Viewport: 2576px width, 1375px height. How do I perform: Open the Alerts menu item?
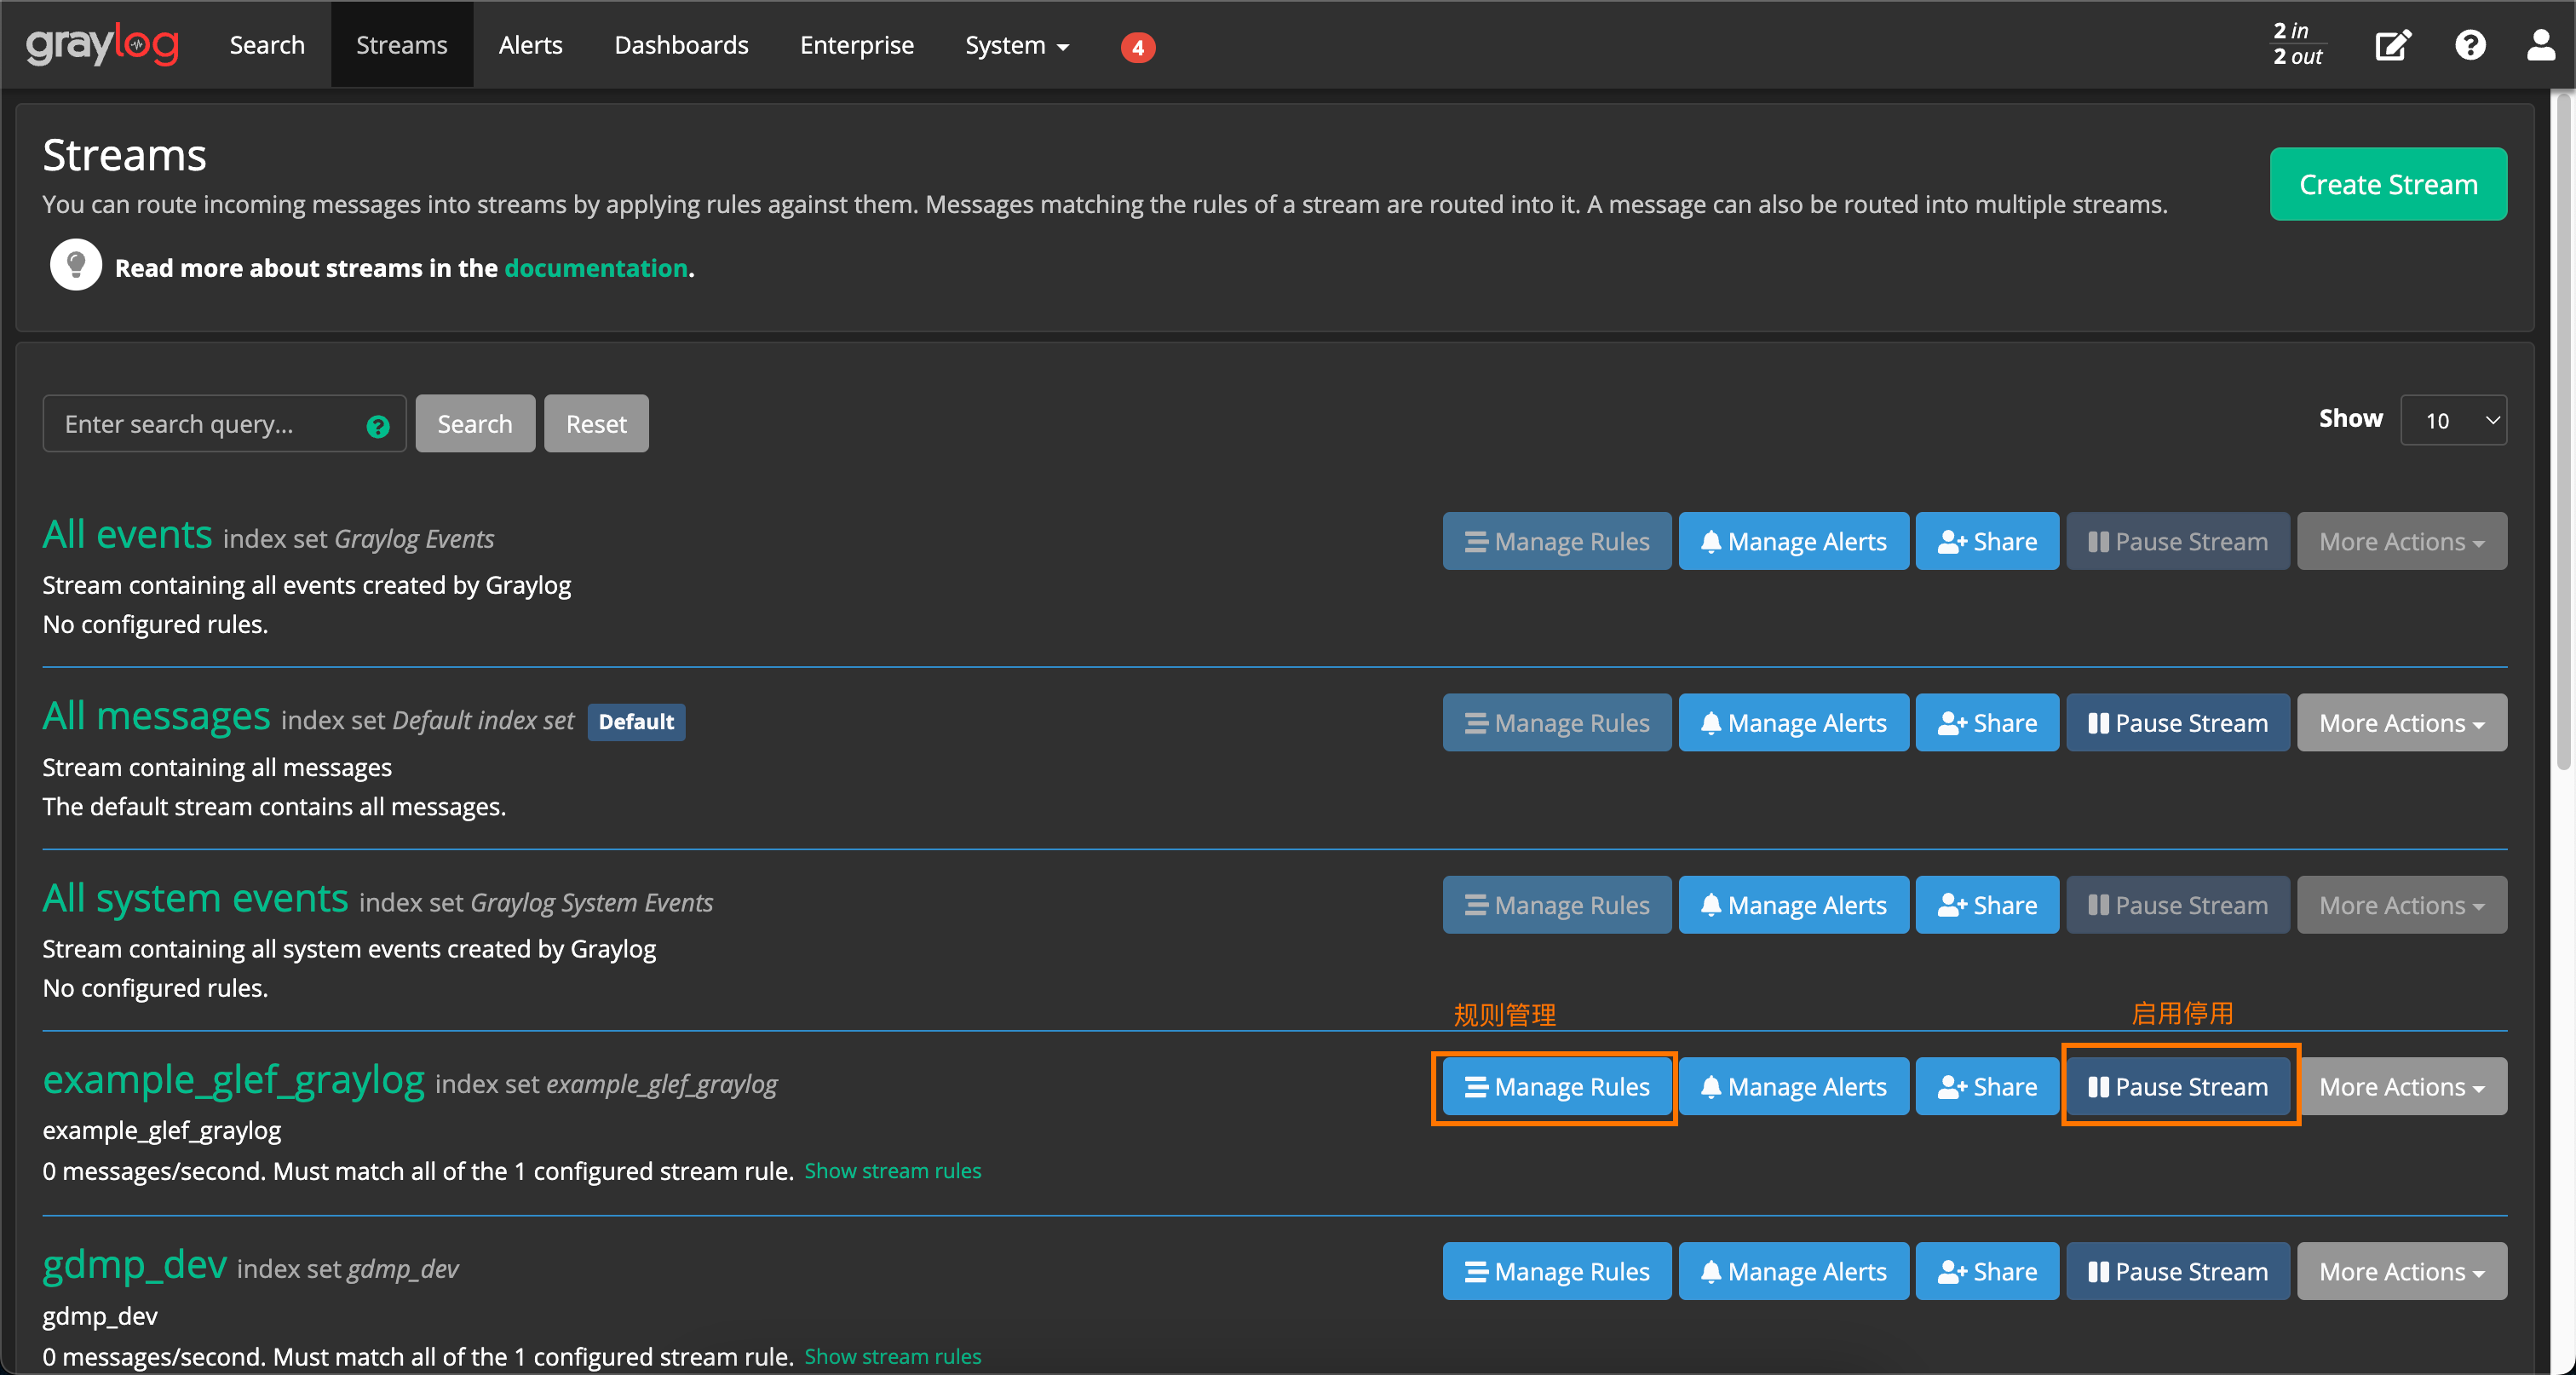point(531,45)
